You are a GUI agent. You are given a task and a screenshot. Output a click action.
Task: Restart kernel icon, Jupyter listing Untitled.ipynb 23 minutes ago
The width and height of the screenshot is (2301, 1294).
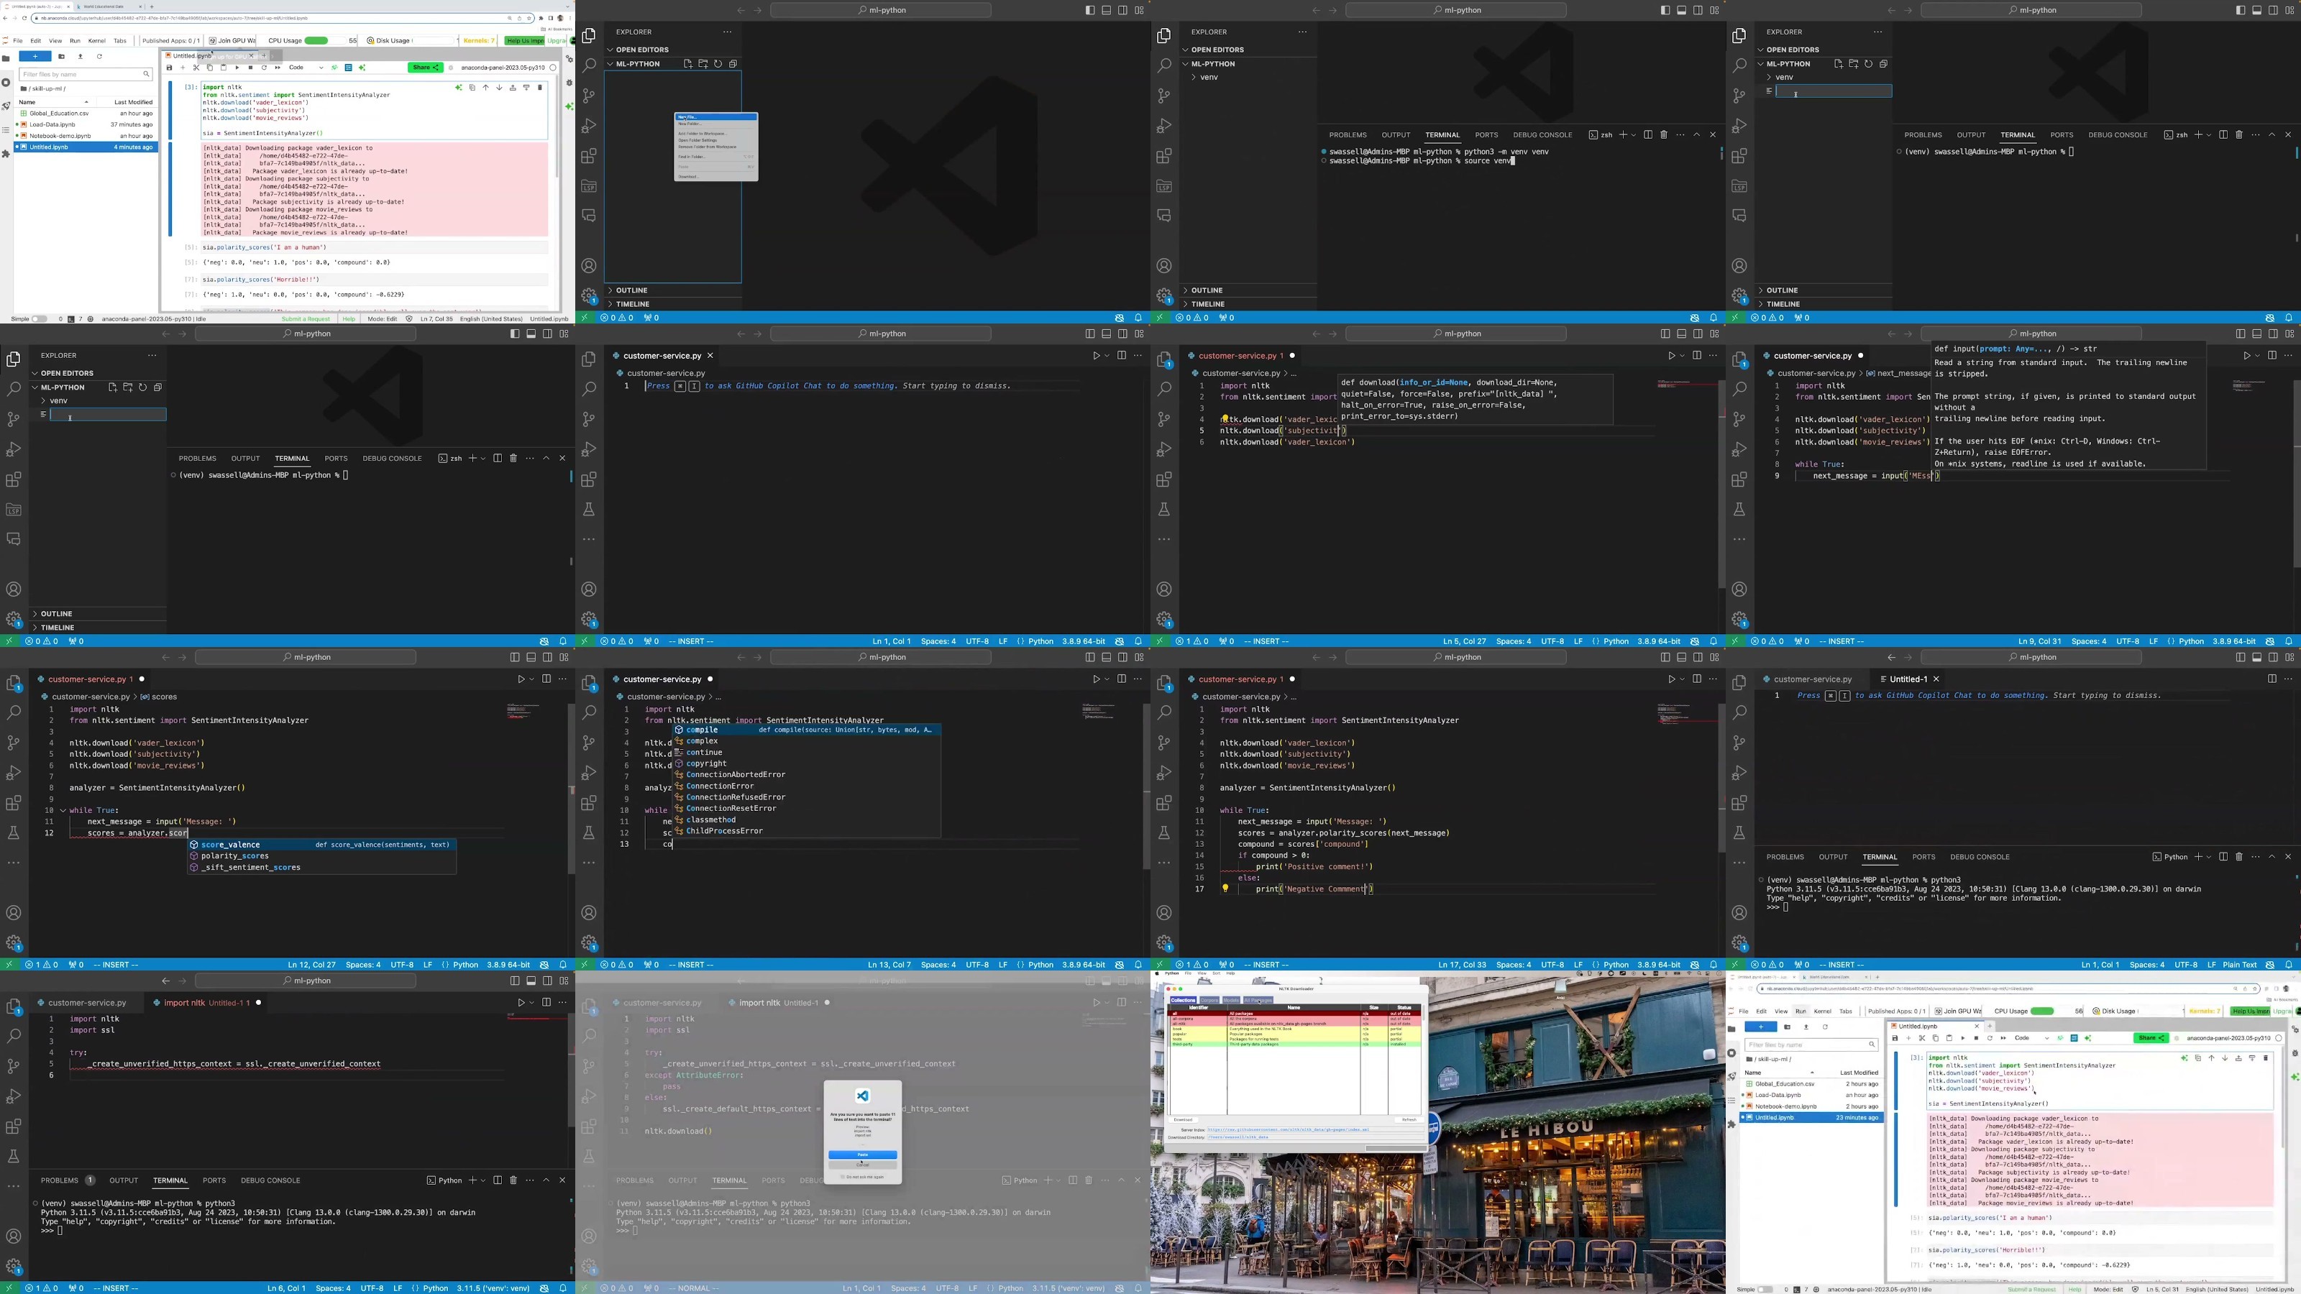point(1989,1037)
